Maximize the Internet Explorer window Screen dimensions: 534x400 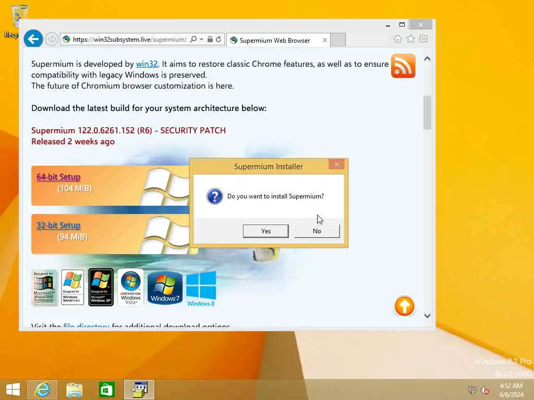pyautogui.click(x=402, y=25)
